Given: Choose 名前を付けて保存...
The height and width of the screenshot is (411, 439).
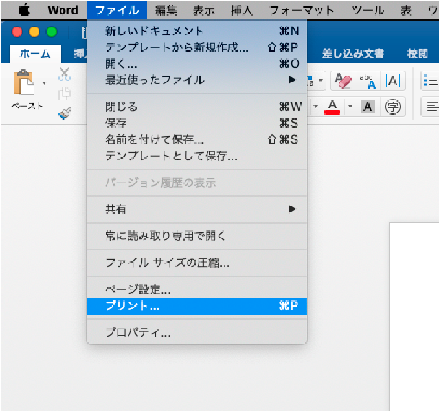Looking at the screenshot, I should (x=197, y=139).
